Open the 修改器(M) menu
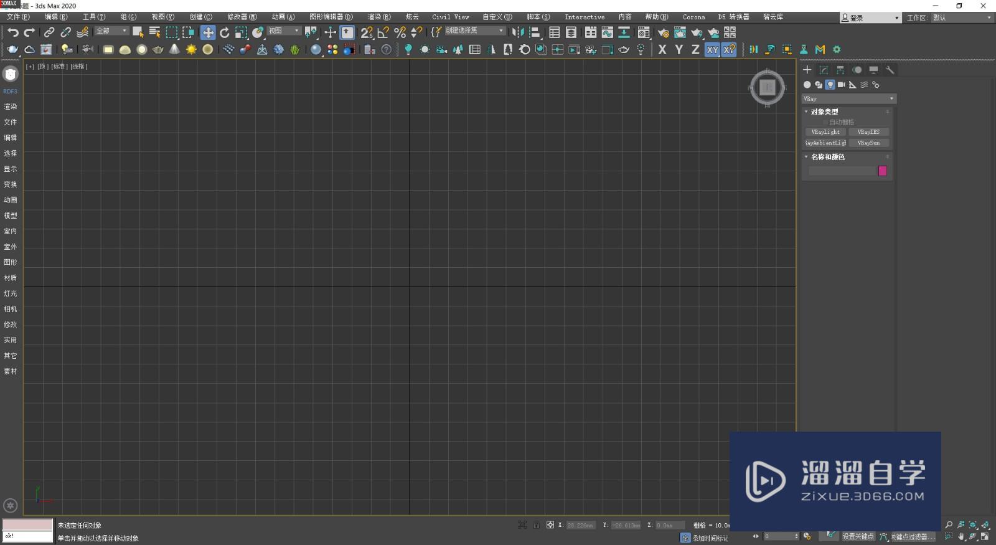This screenshot has width=996, height=545. [x=242, y=17]
